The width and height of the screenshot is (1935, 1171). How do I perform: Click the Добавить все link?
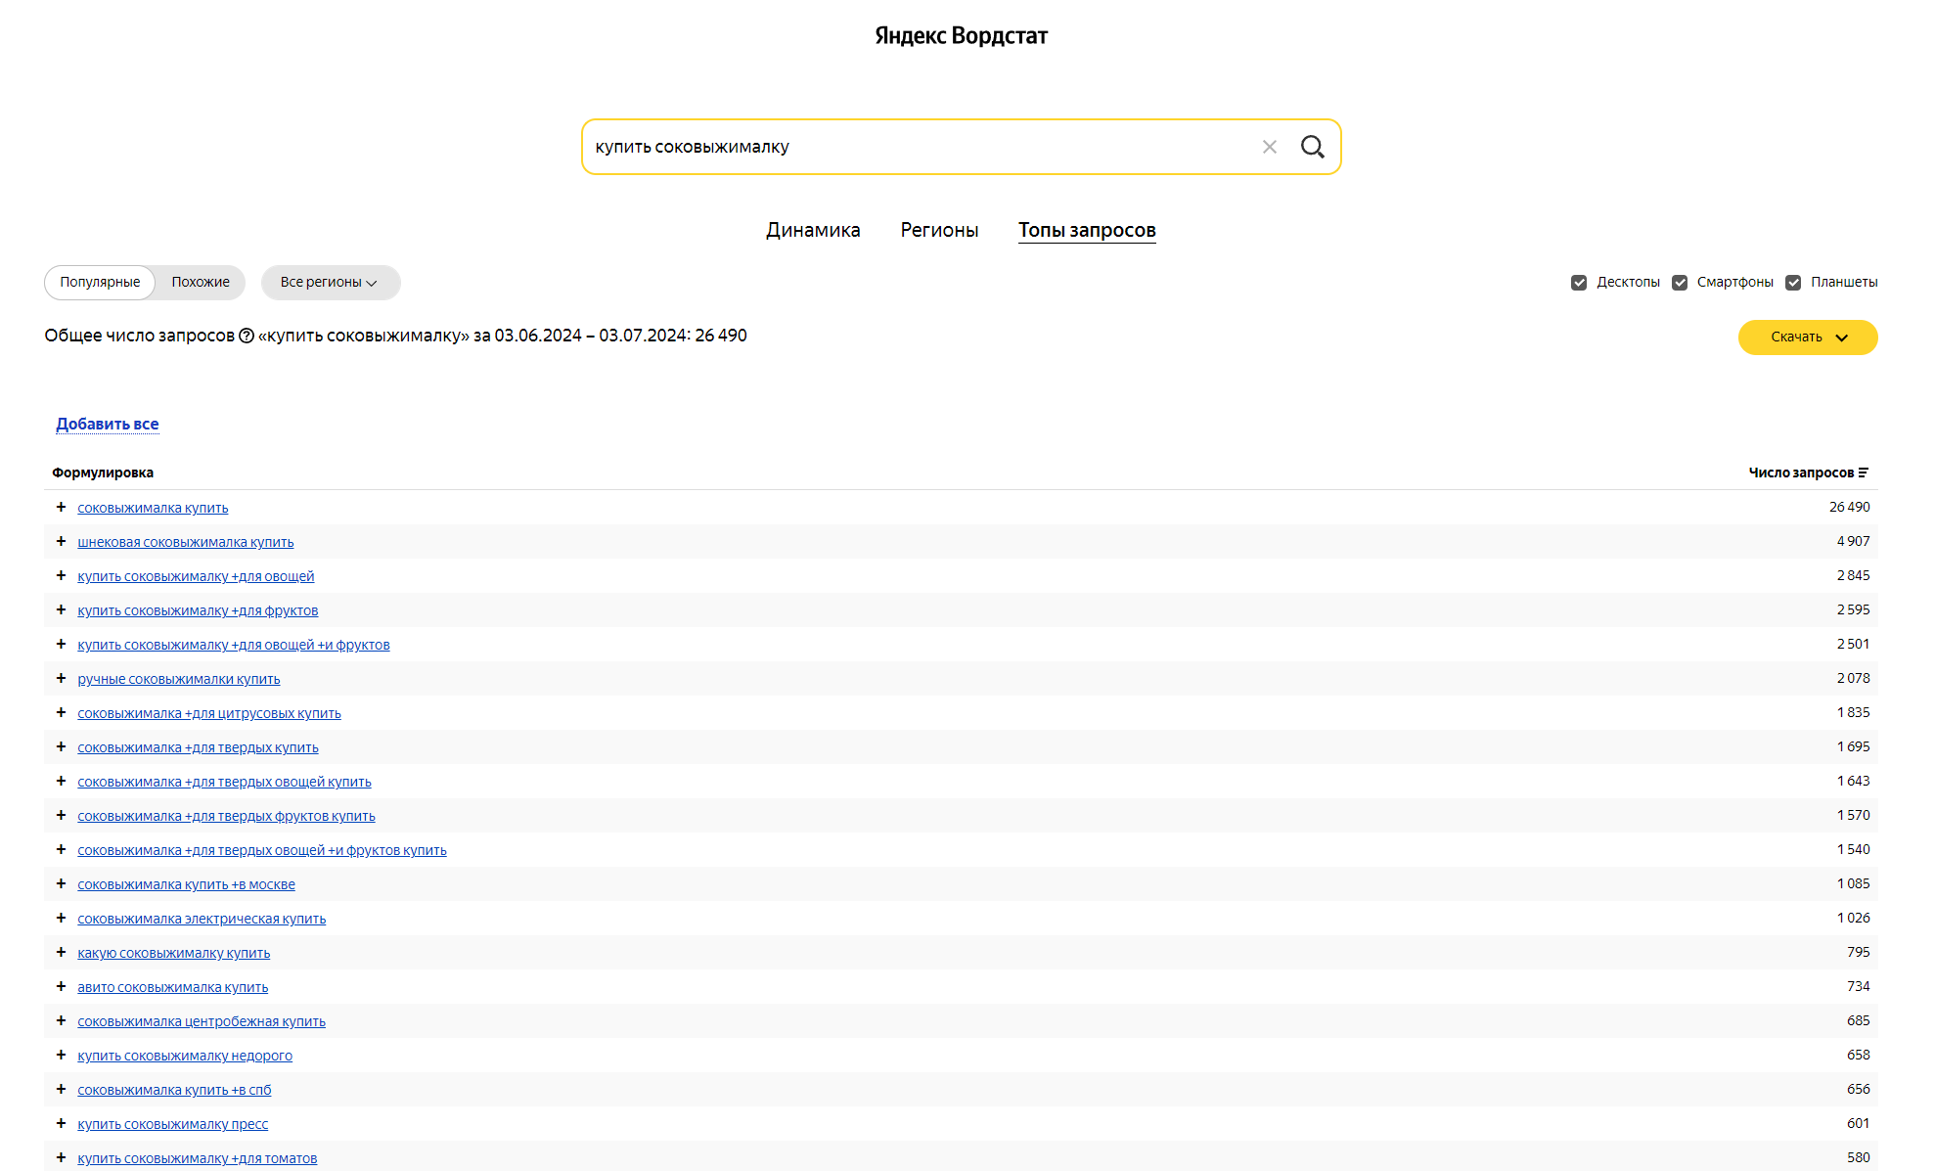(107, 424)
